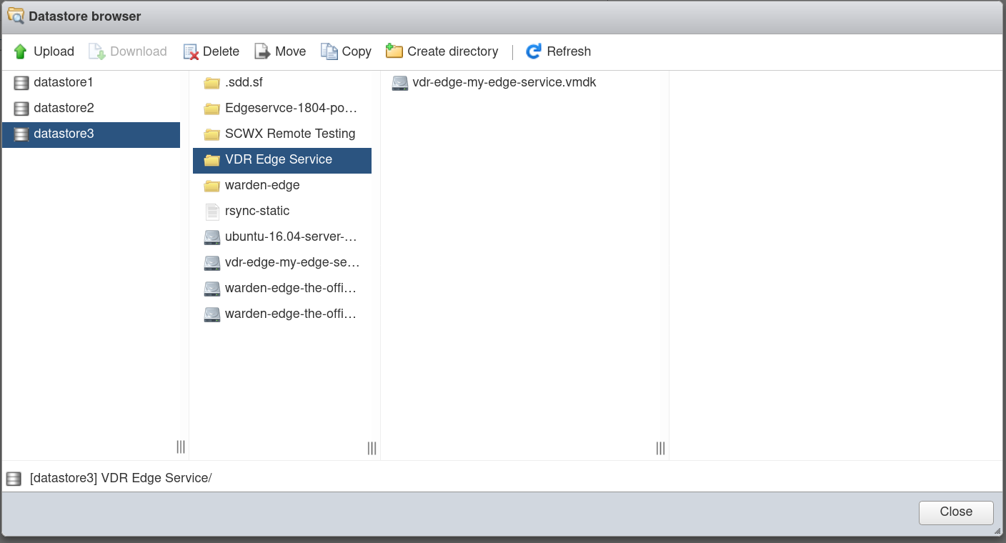Click the rsync-static file icon
The width and height of the screenshot is (1006, 543).
point(211,211)
